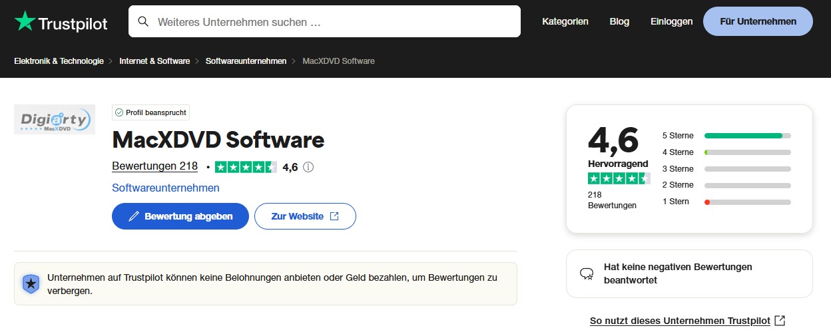Image resolution: width=831 pixels, height=330 pixels.
Task: Open blue Softwareunternehmen category link
Action: point(166,188)
